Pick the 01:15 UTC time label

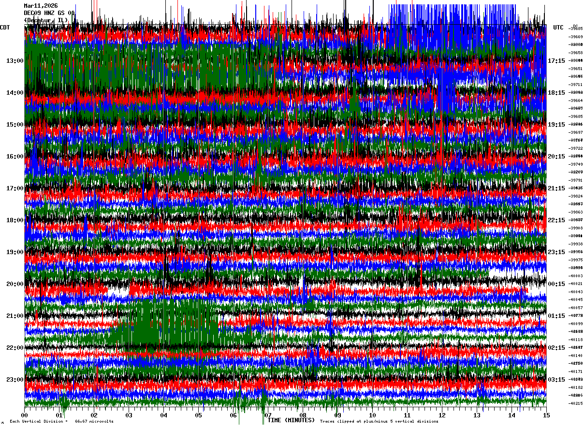tap(556, 316)
